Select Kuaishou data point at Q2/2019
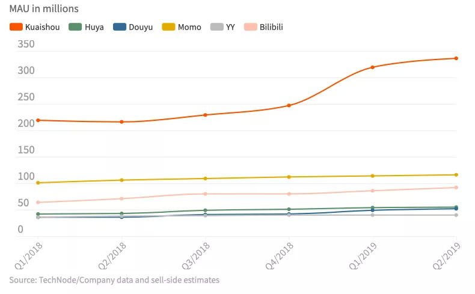Image resolution: width=475 pixels, height=294 pixels. point(456,58)
